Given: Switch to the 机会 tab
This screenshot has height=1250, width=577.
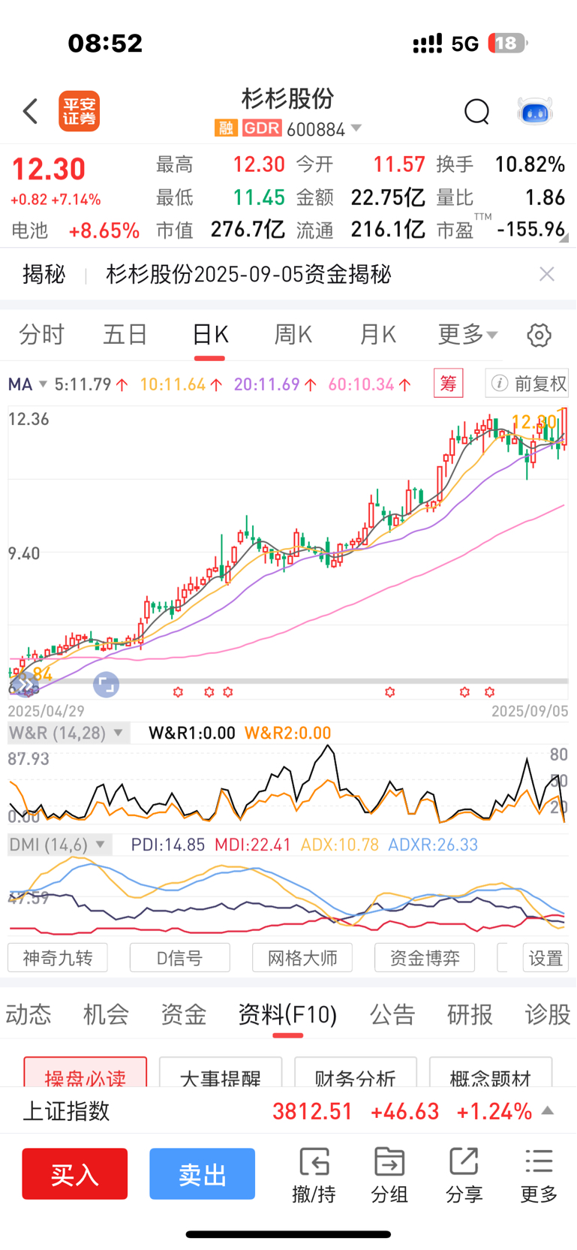Looking at the screenshot, I should tap(106, 1015).
